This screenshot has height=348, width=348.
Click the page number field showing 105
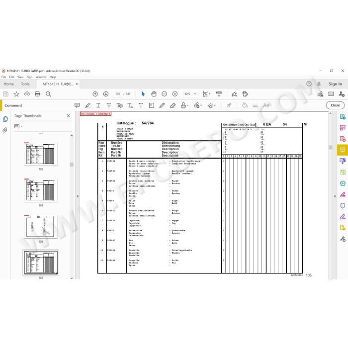[x=118, y=94]
